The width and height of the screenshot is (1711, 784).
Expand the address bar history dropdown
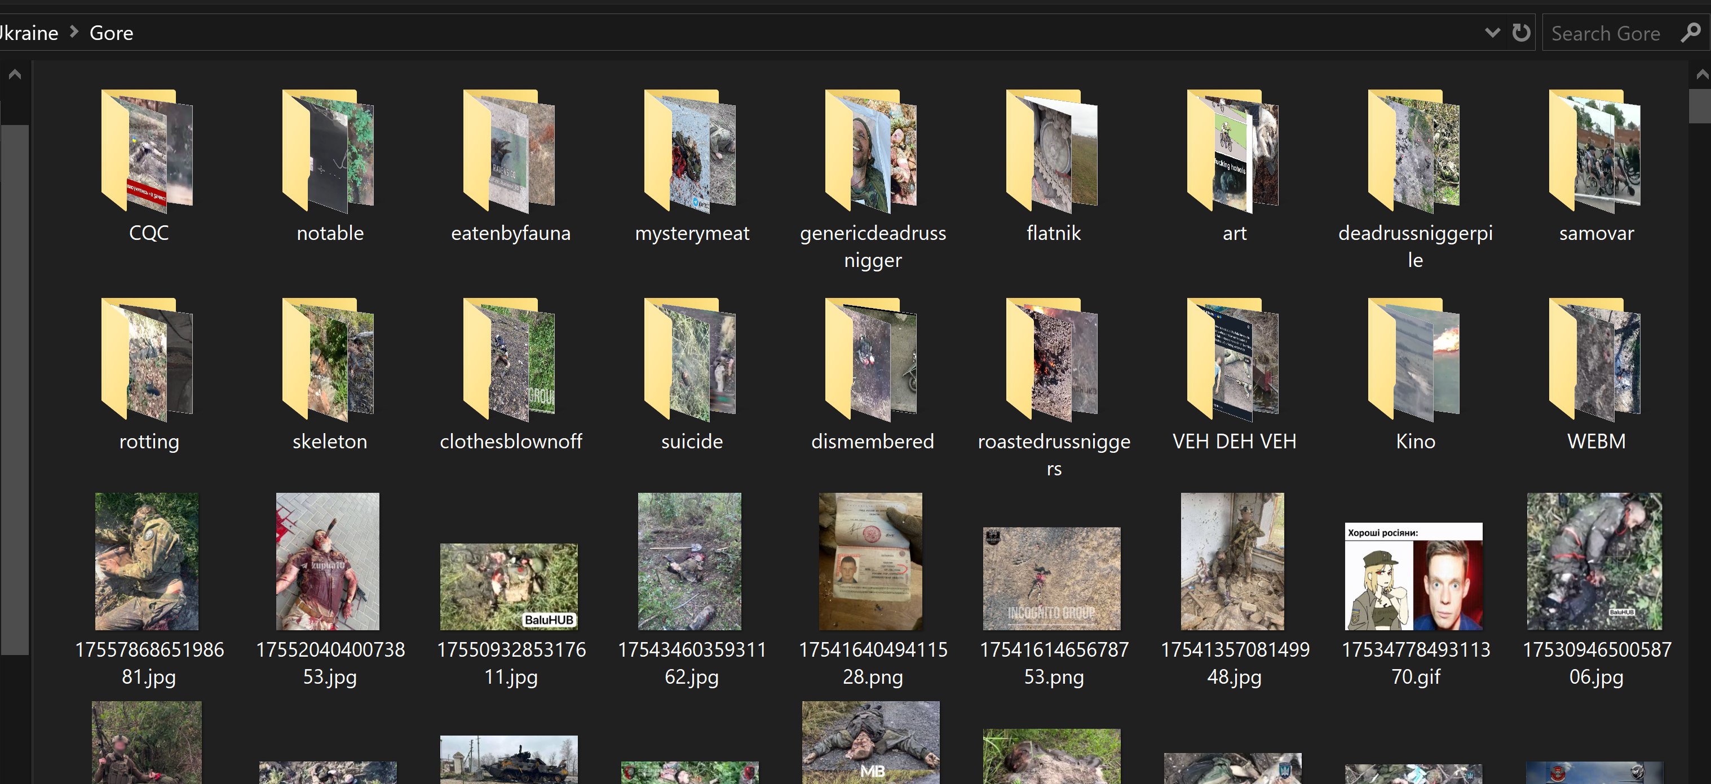(x=1492, y=33)
